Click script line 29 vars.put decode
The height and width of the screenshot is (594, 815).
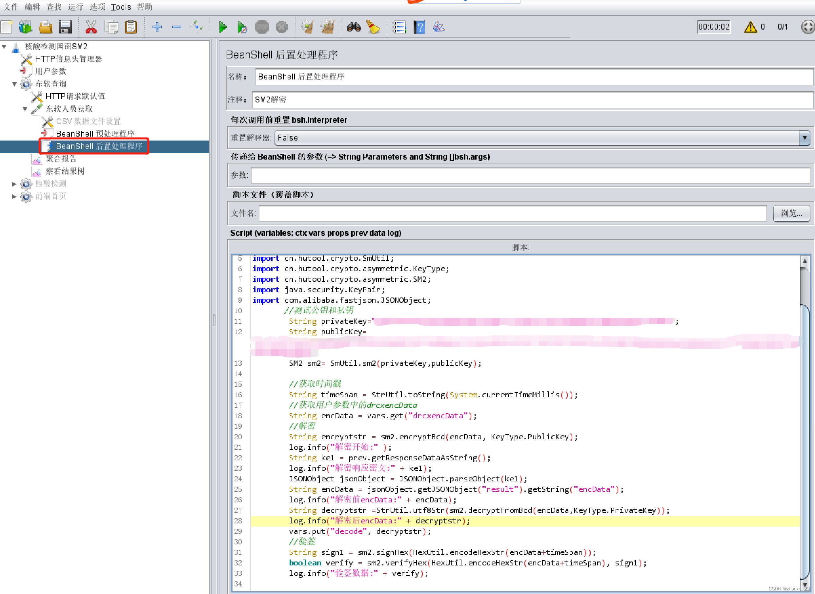(x=360, y=531)
